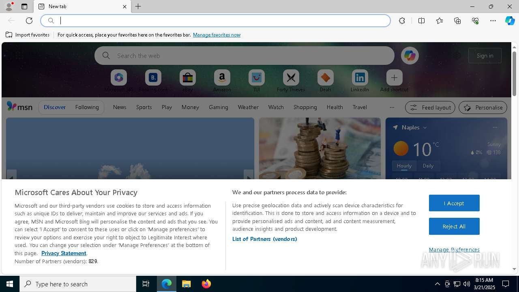This screenshot has height=292, width=519.
Task: Open Manage favorites now link
Action: coord(217,35)
